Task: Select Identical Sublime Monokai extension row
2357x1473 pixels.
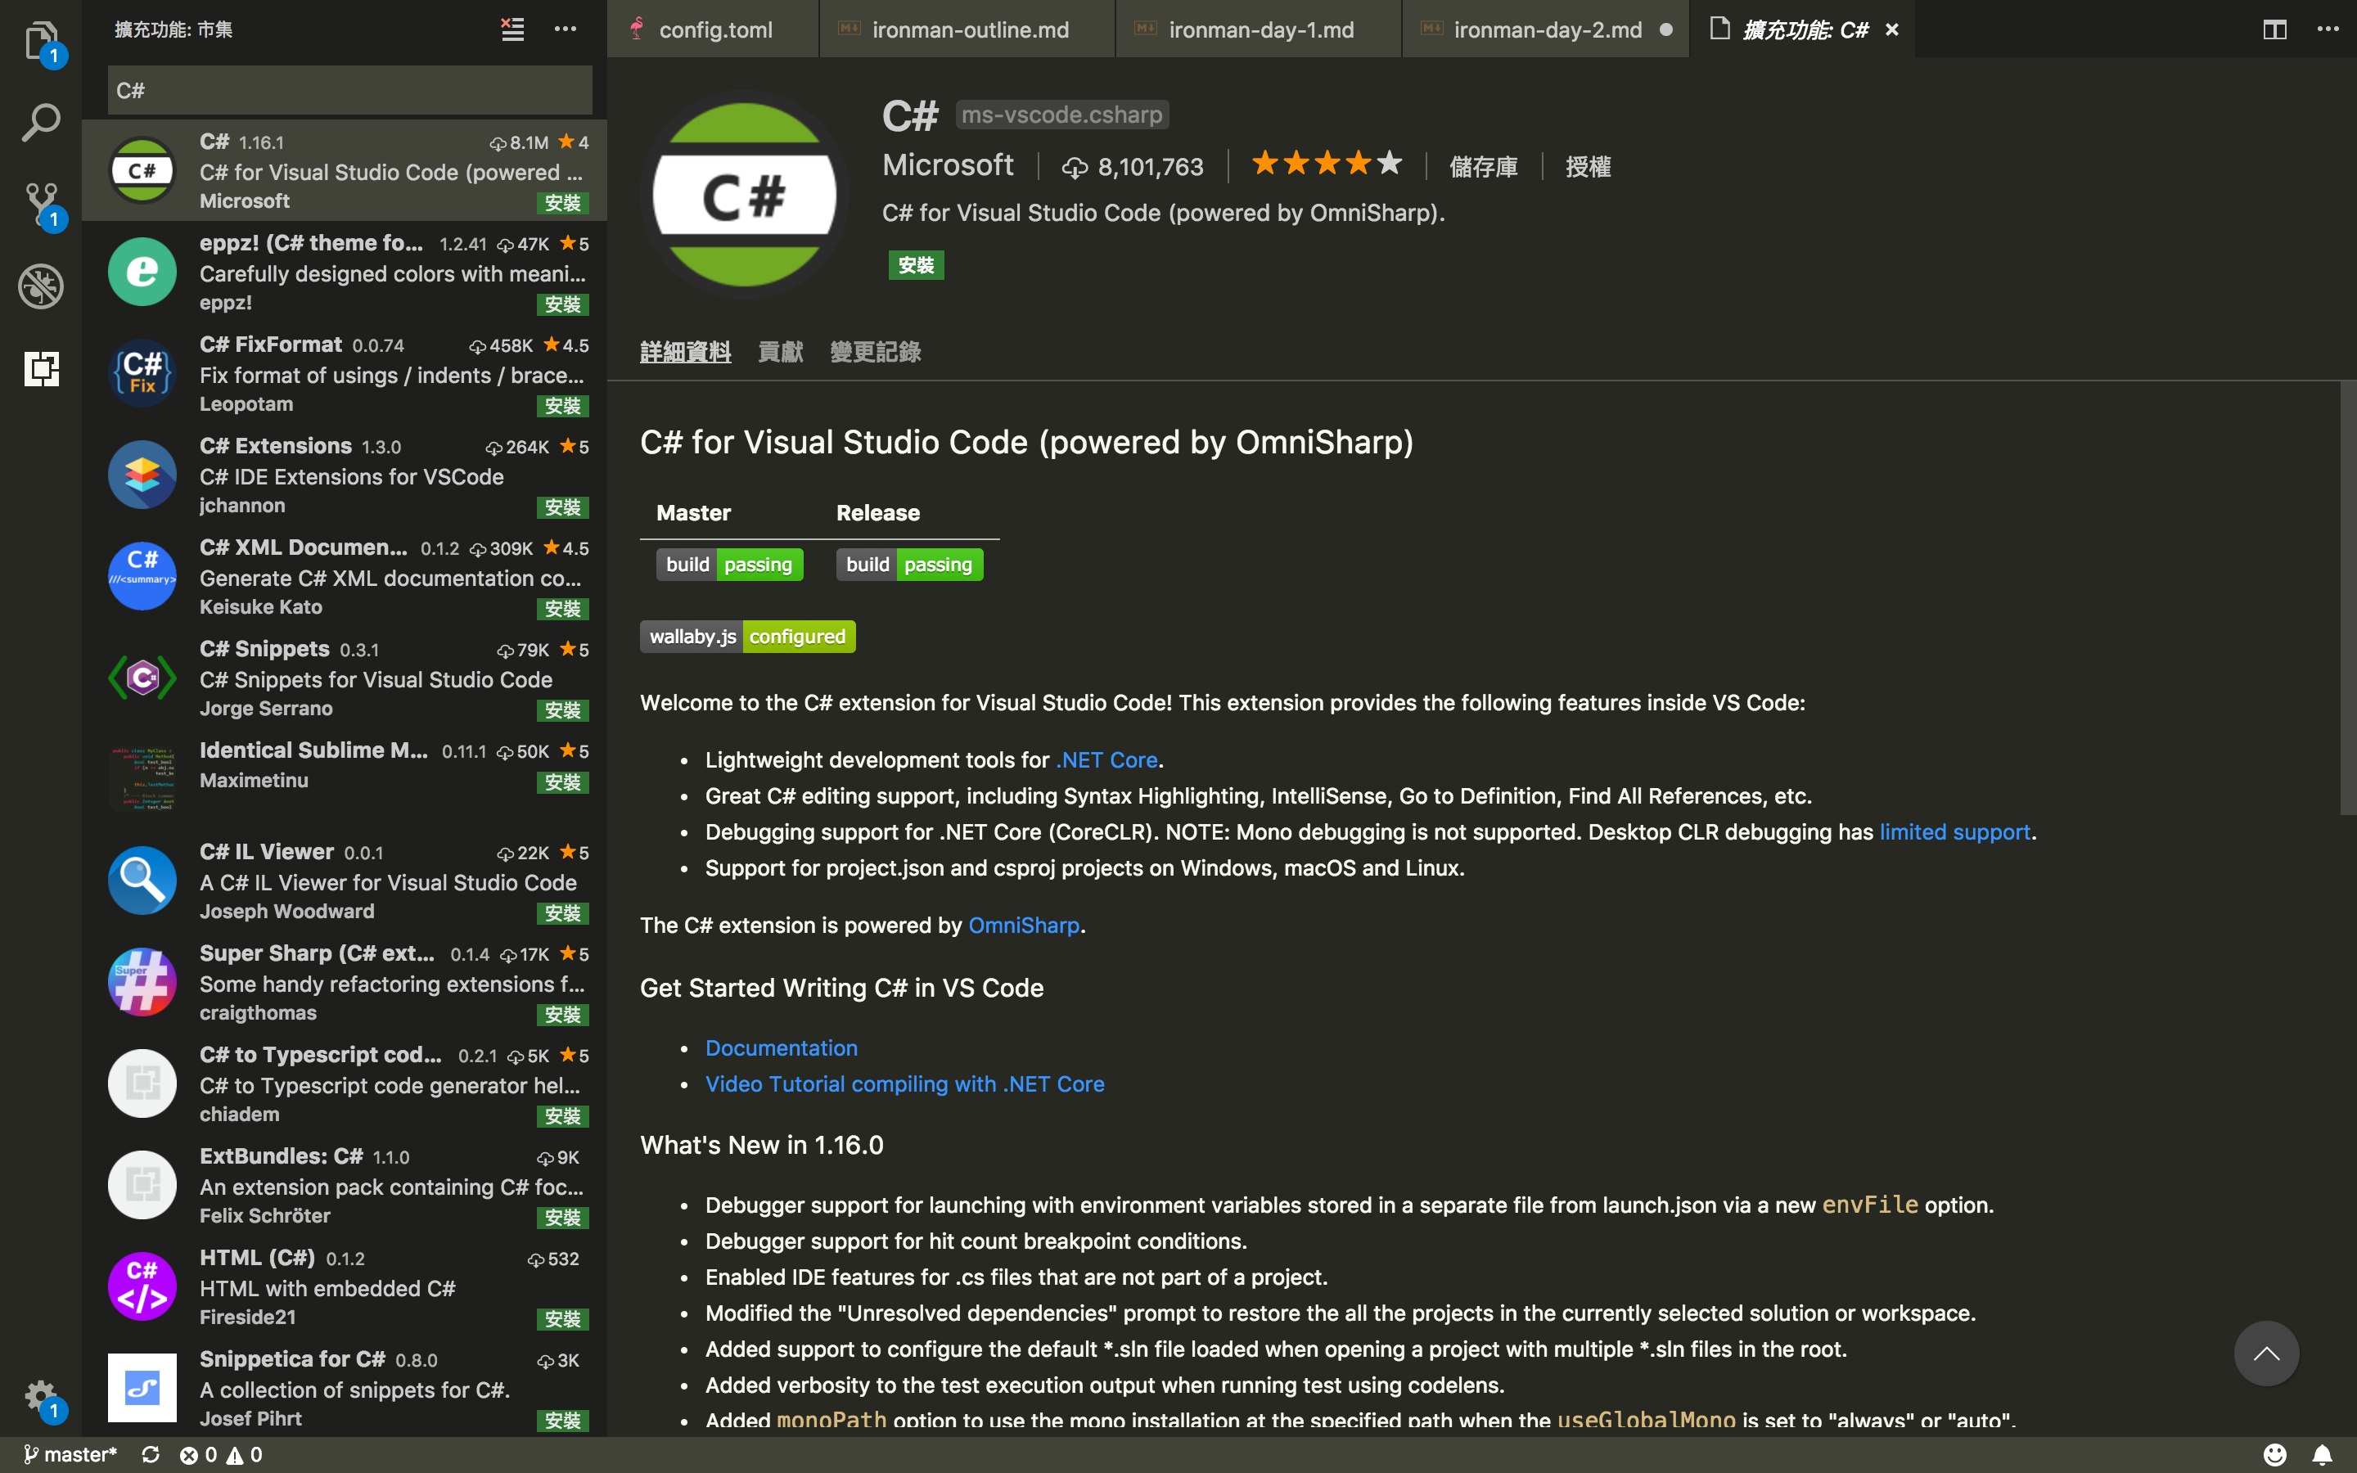Action: pyautogui.click(x=345, y=778)
